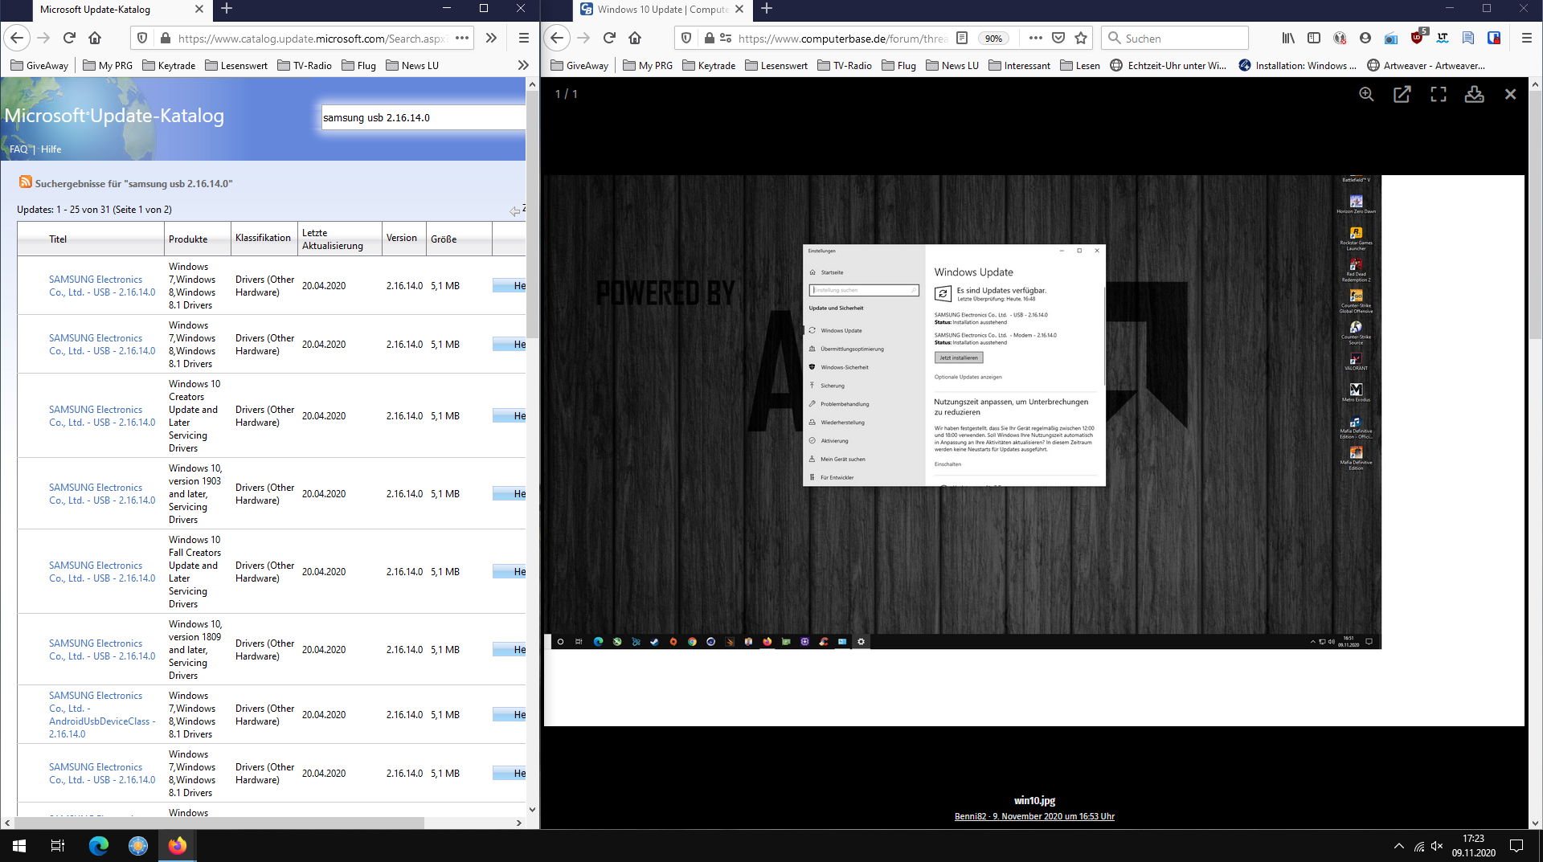
Task: Open Firefox account icon in toolbar
Action: tap(1365, 38)
